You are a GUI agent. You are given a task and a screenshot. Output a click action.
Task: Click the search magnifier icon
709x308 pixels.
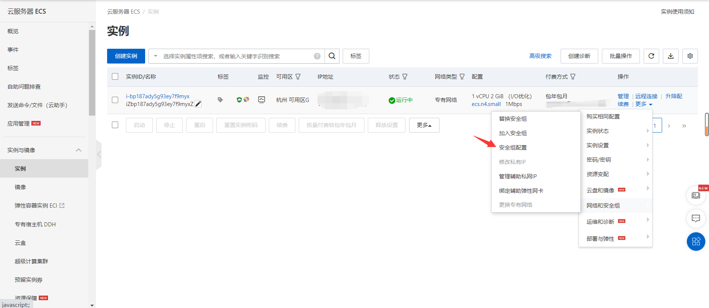tap(332, 56)
